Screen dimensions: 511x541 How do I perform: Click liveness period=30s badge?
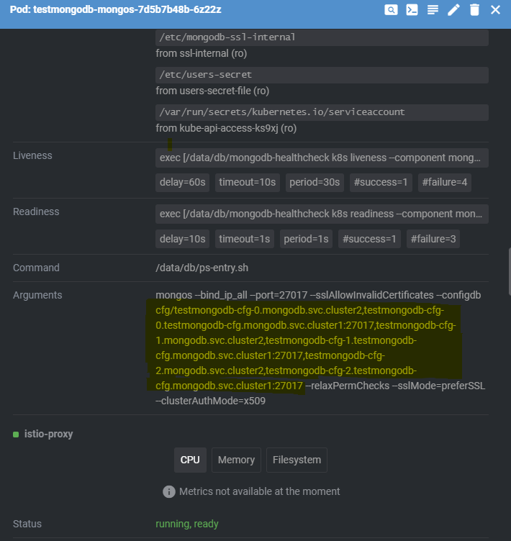click(x=315, y=182)
